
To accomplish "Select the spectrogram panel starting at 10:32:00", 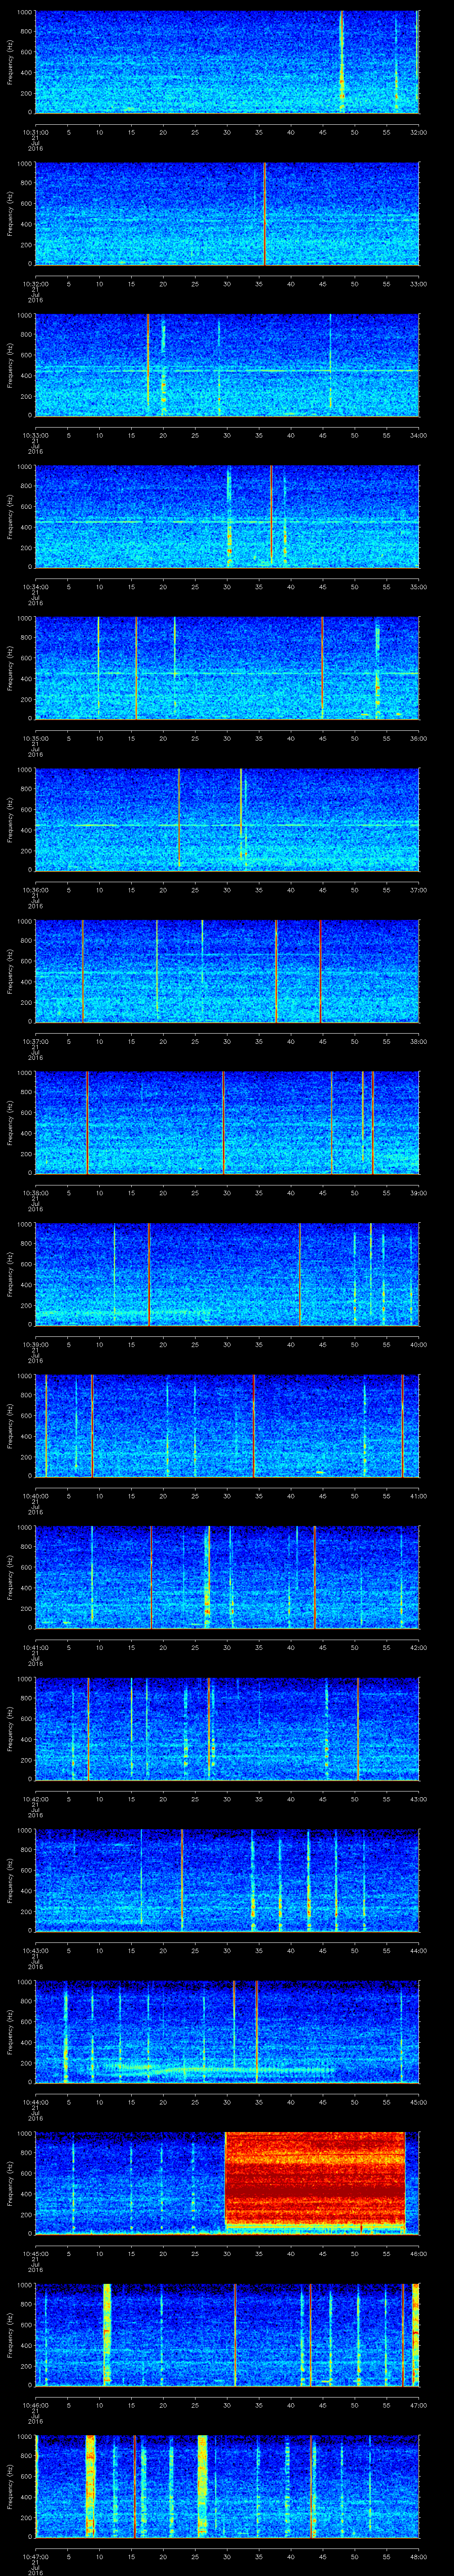I will (x=227, y=214).
